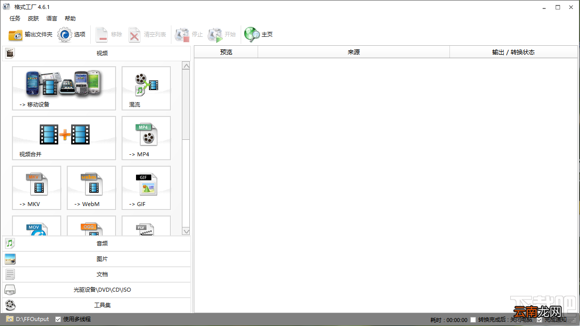Viewport: 580px width, 326px height.
Task: Open the 任务 menu
Action: [15, 18]
